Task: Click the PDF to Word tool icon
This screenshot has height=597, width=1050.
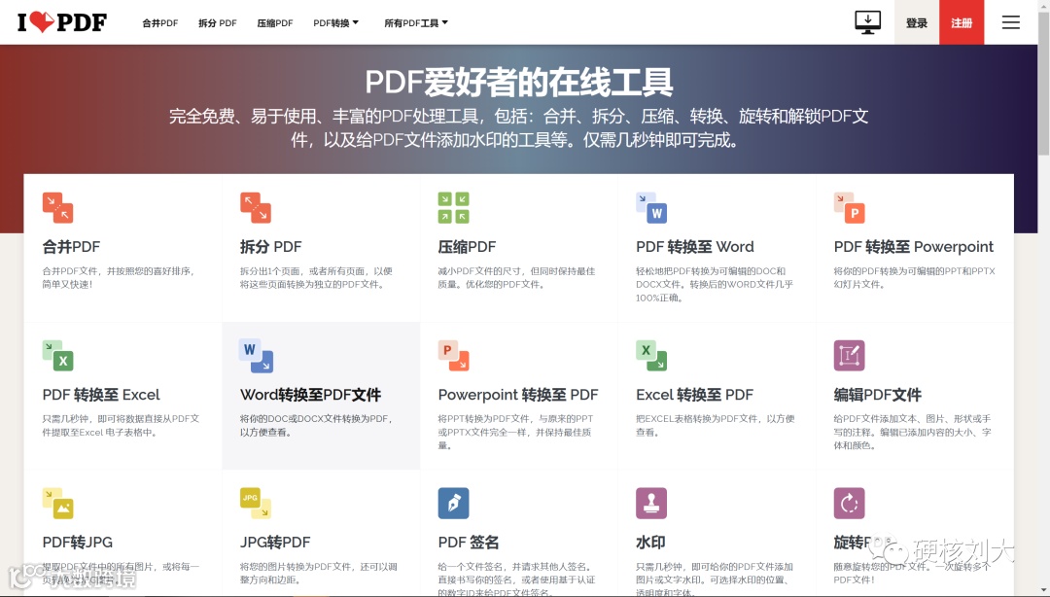Action: point(650,207)
